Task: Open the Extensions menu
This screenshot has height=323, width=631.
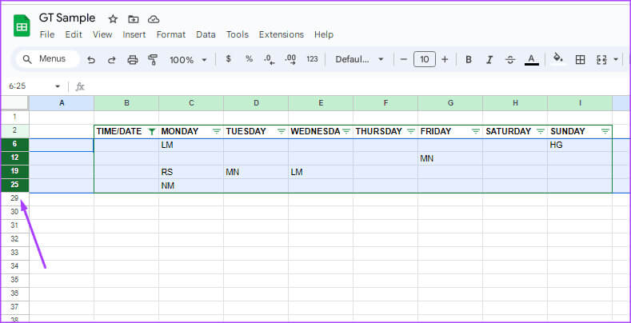Action: [282, 34]
